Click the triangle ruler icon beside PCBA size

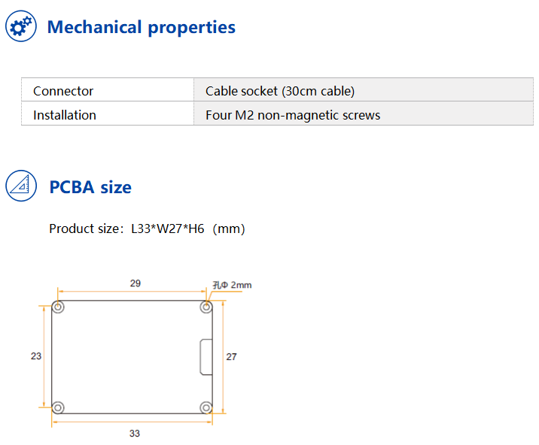point(21,186)
